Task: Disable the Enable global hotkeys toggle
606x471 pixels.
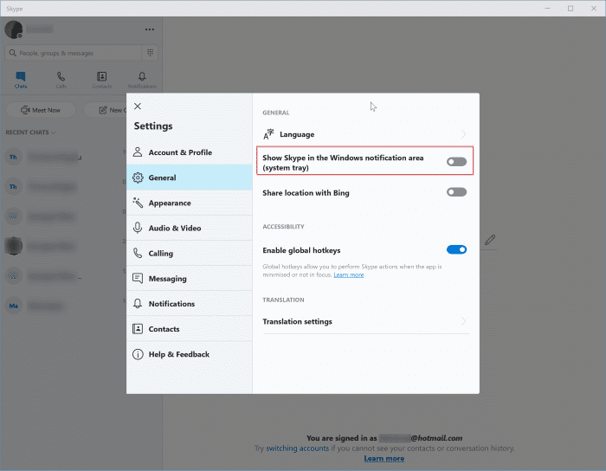Action: (456, 249)
